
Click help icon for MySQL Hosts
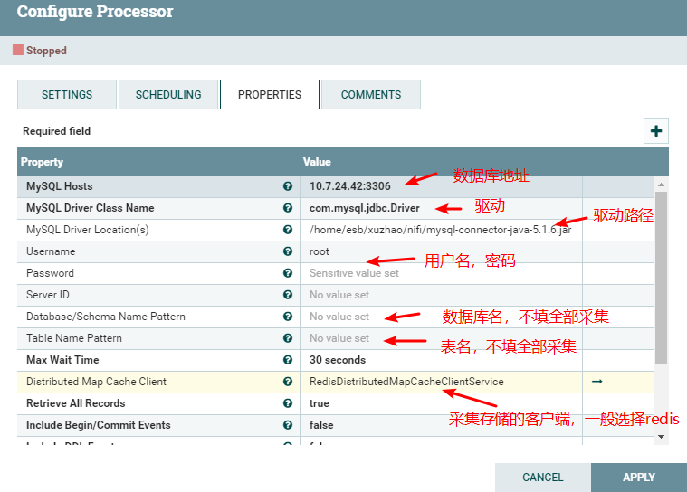288,186
